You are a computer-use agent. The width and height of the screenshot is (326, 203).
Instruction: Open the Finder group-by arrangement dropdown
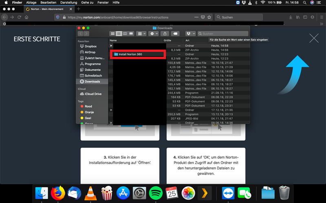[141, 34]
